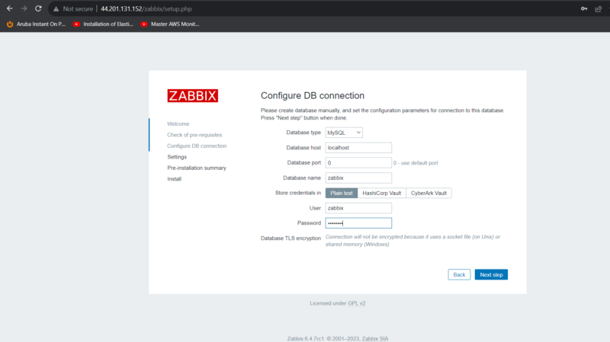Click the browser back arrow

(9, 8)
